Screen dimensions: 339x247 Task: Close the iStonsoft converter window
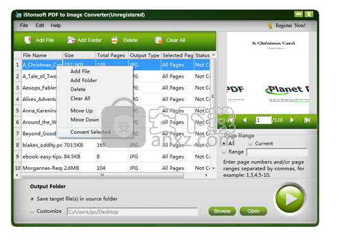coord(309,15)
